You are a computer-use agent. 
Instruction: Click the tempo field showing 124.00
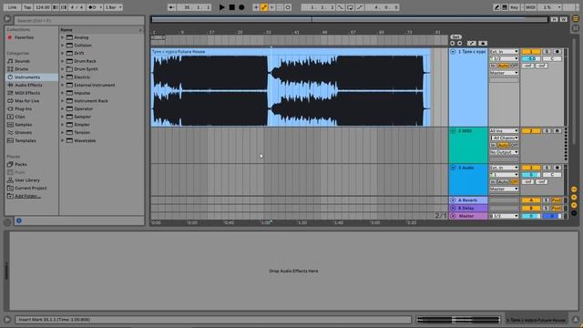[x=43, y=7]
